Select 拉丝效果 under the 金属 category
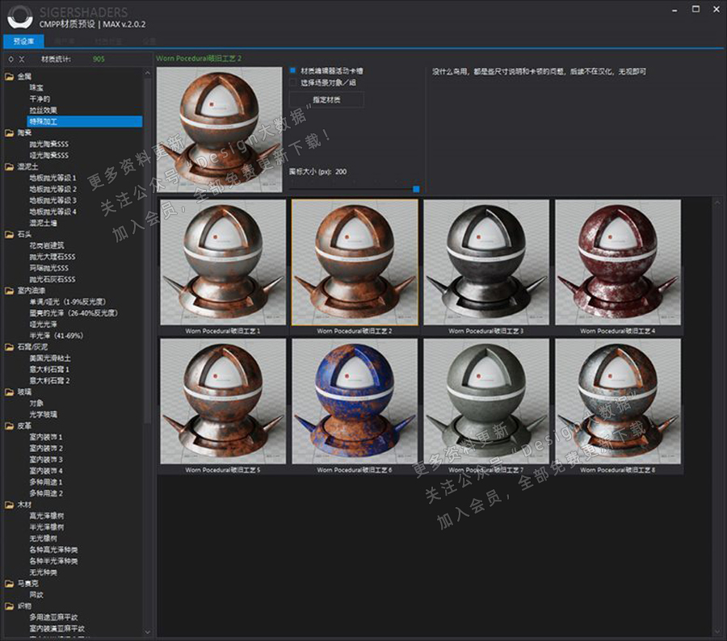The width and height of the screenshot is (727, 641). [43, 111]
